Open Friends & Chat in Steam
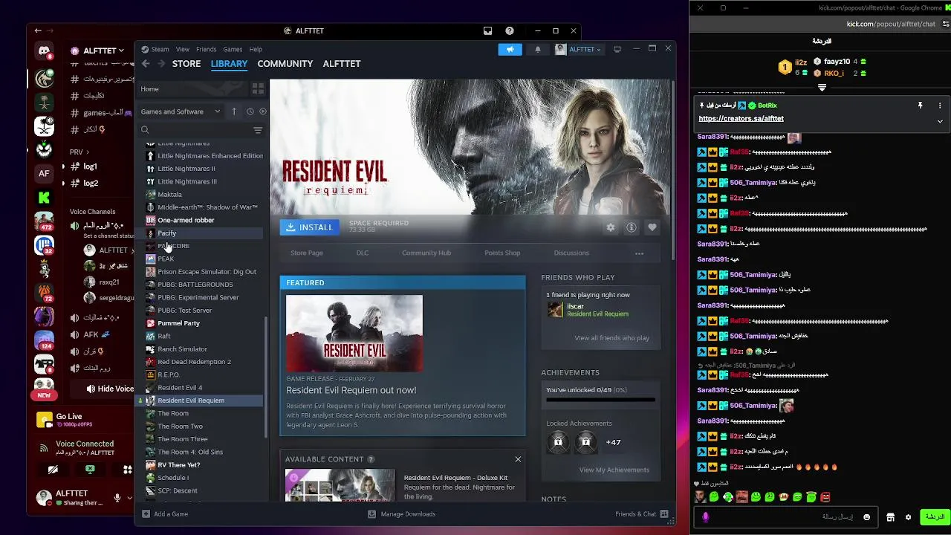Image resolution: width=951 pixels, height=535 pixels. tap(641, 513)
